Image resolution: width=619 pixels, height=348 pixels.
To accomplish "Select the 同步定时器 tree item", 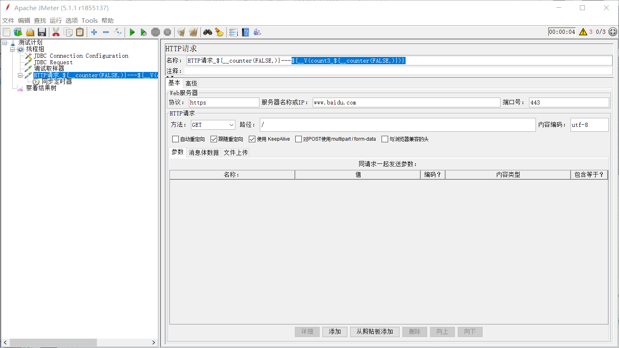I will (57, 82).
